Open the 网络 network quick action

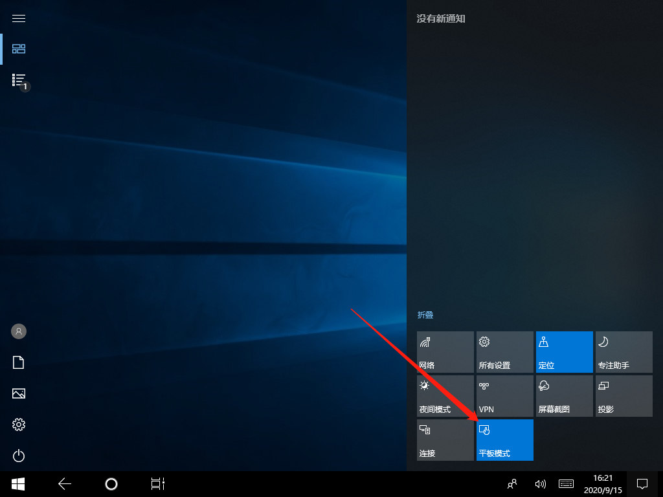click(x=445, y=352)
